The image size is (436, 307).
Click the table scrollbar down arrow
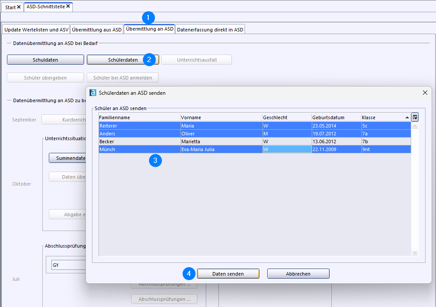click(x=415, y=252)
